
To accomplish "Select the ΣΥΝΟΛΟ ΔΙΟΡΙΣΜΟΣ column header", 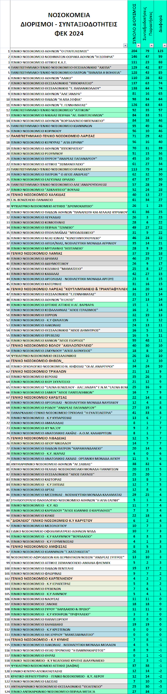I will click(134, 24).
